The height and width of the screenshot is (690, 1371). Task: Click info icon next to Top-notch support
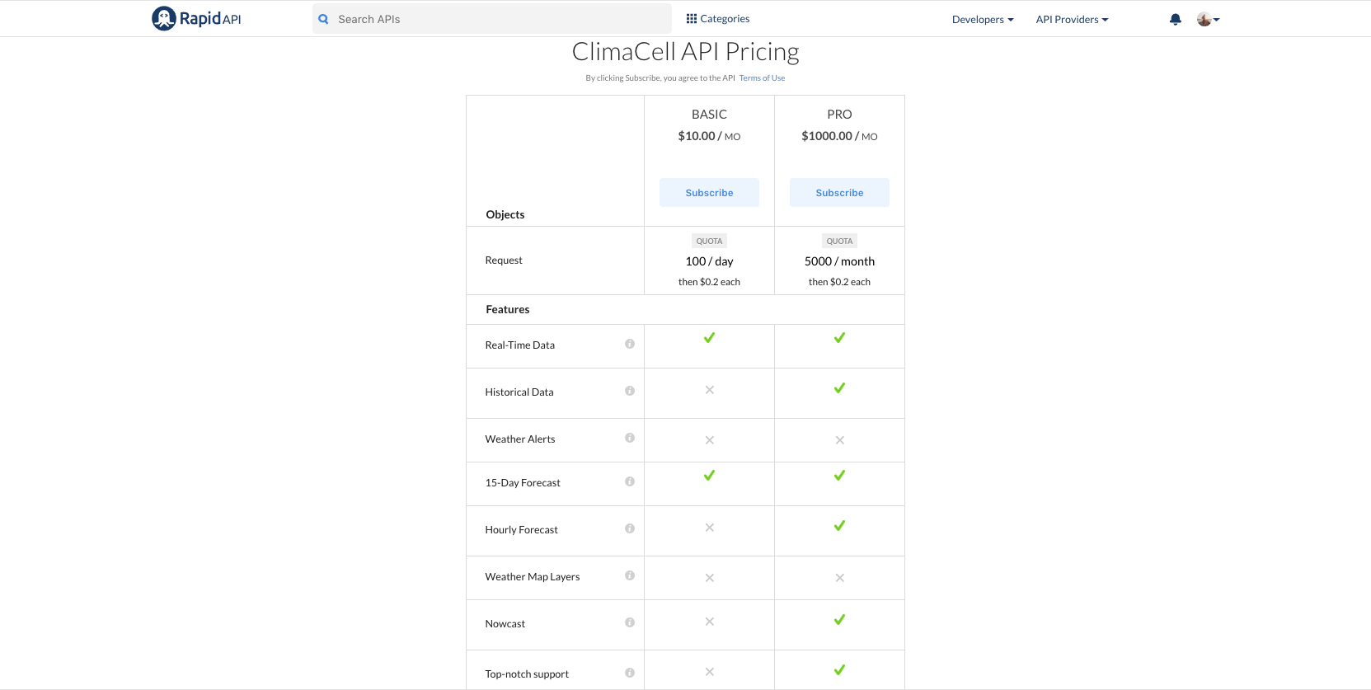[630, 673]
